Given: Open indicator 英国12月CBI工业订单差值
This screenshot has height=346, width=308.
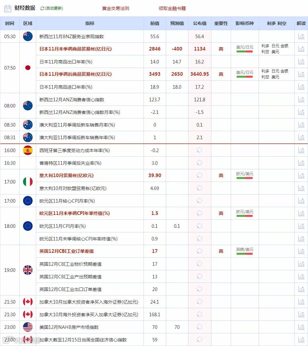Looking at the screenshot, I should pos(66,251).
